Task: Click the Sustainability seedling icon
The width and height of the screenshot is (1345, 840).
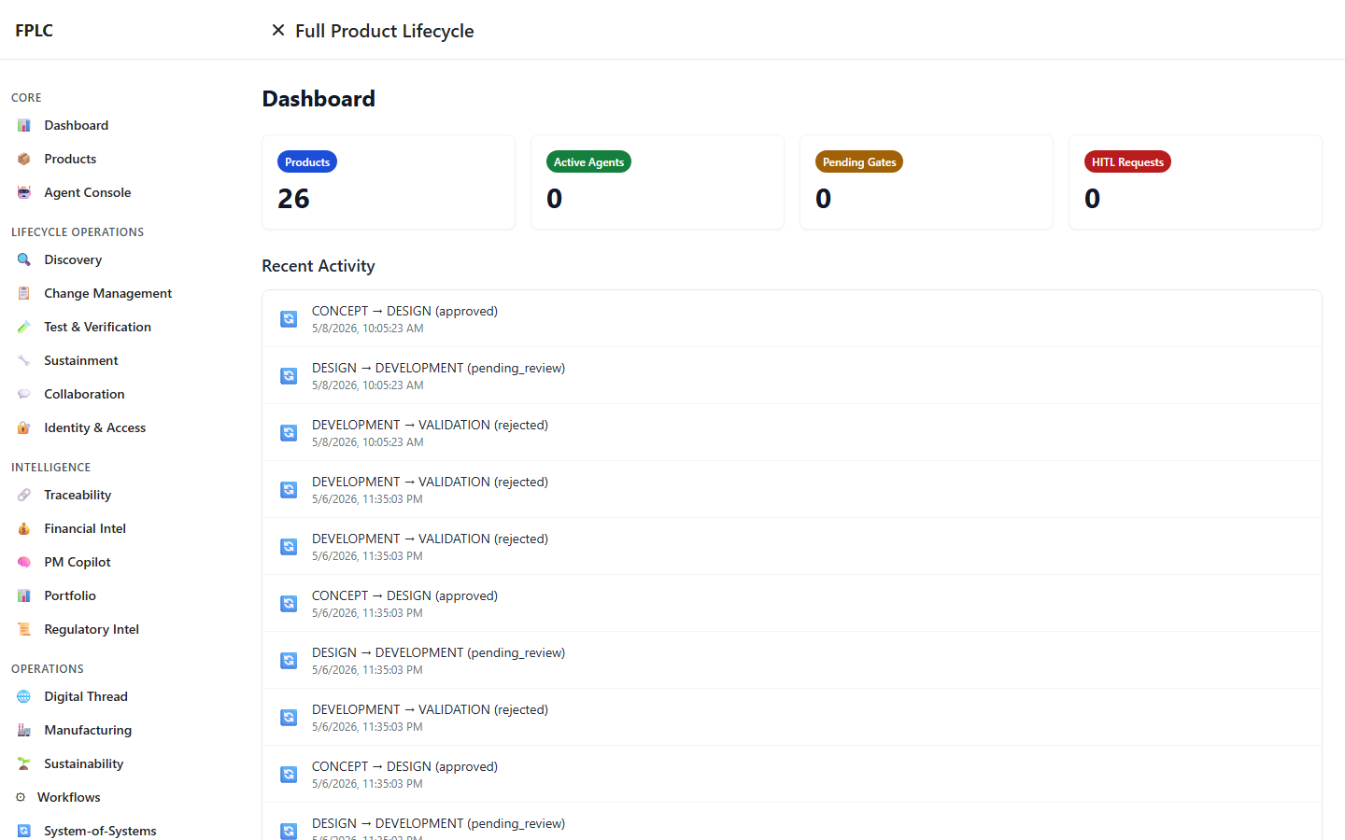Action: pyautogui.click(x=24, y=763)
